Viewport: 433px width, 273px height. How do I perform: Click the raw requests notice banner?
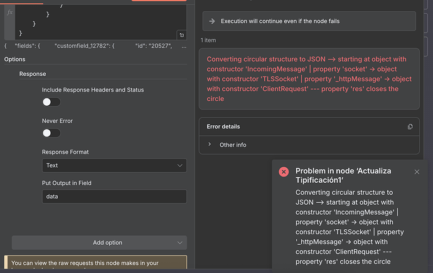tap(95, 264)
